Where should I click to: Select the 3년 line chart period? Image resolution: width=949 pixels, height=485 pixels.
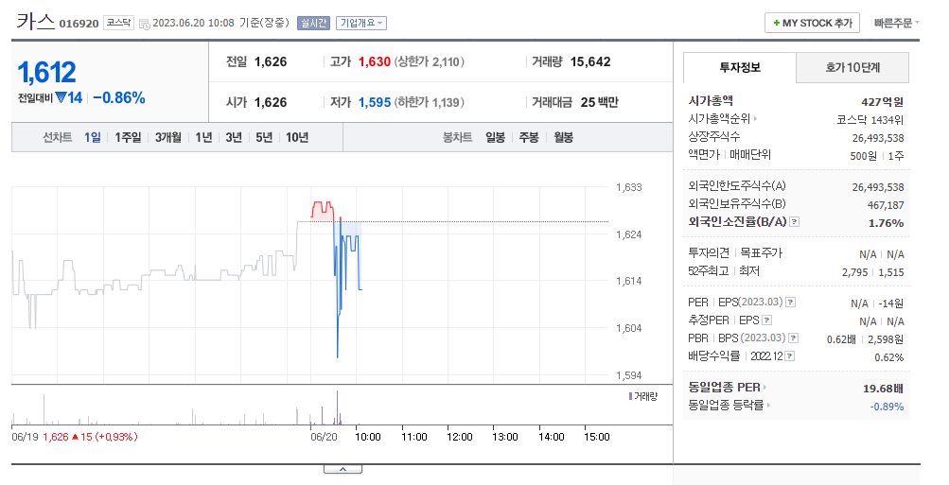234,137
